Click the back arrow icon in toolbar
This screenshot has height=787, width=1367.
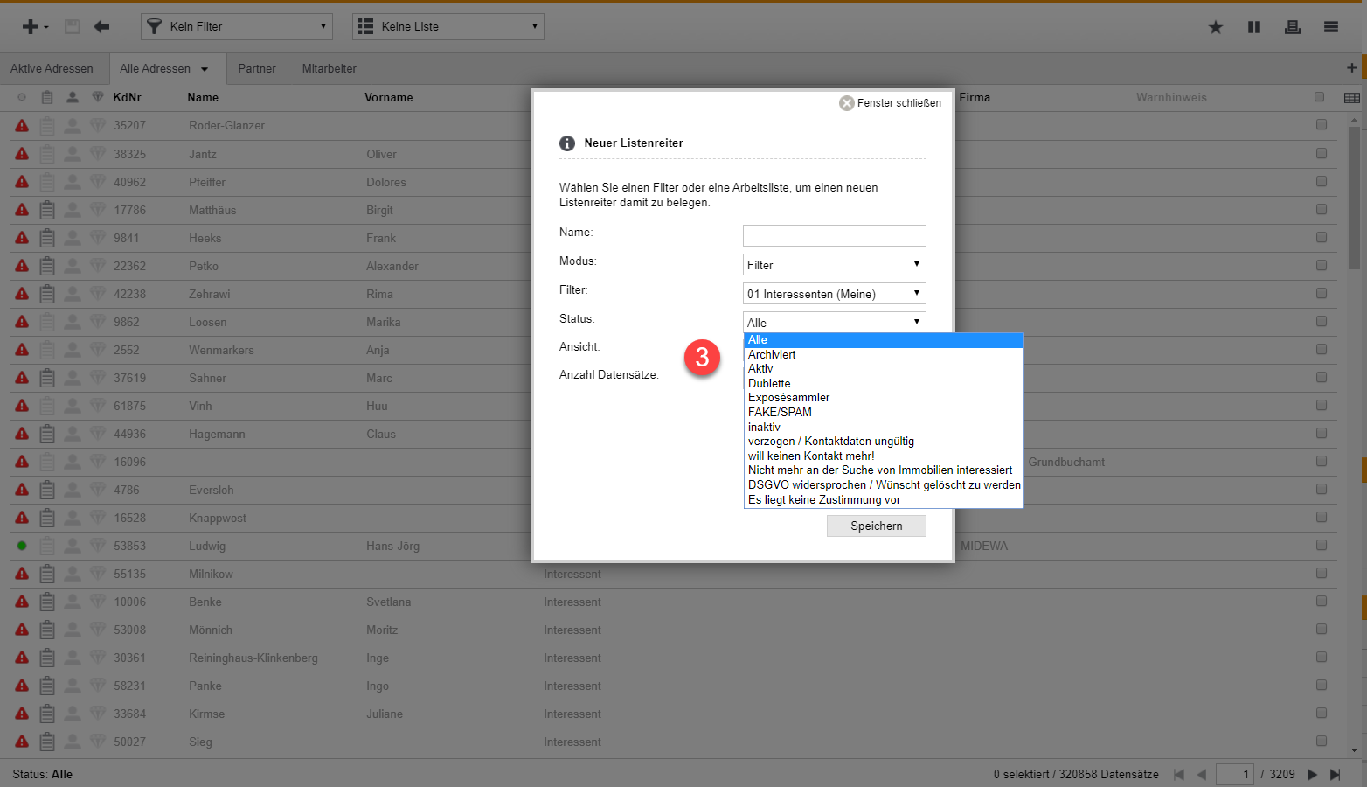(x=102, y=26)
